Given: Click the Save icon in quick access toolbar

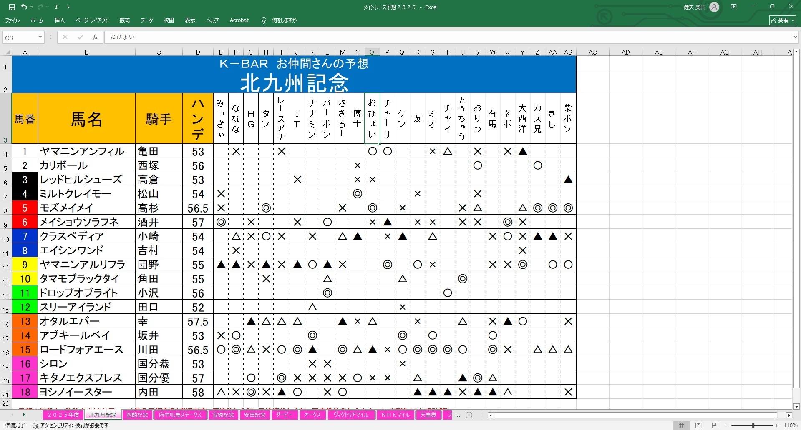Looking at the screenshot, I should tap(12, 7).
